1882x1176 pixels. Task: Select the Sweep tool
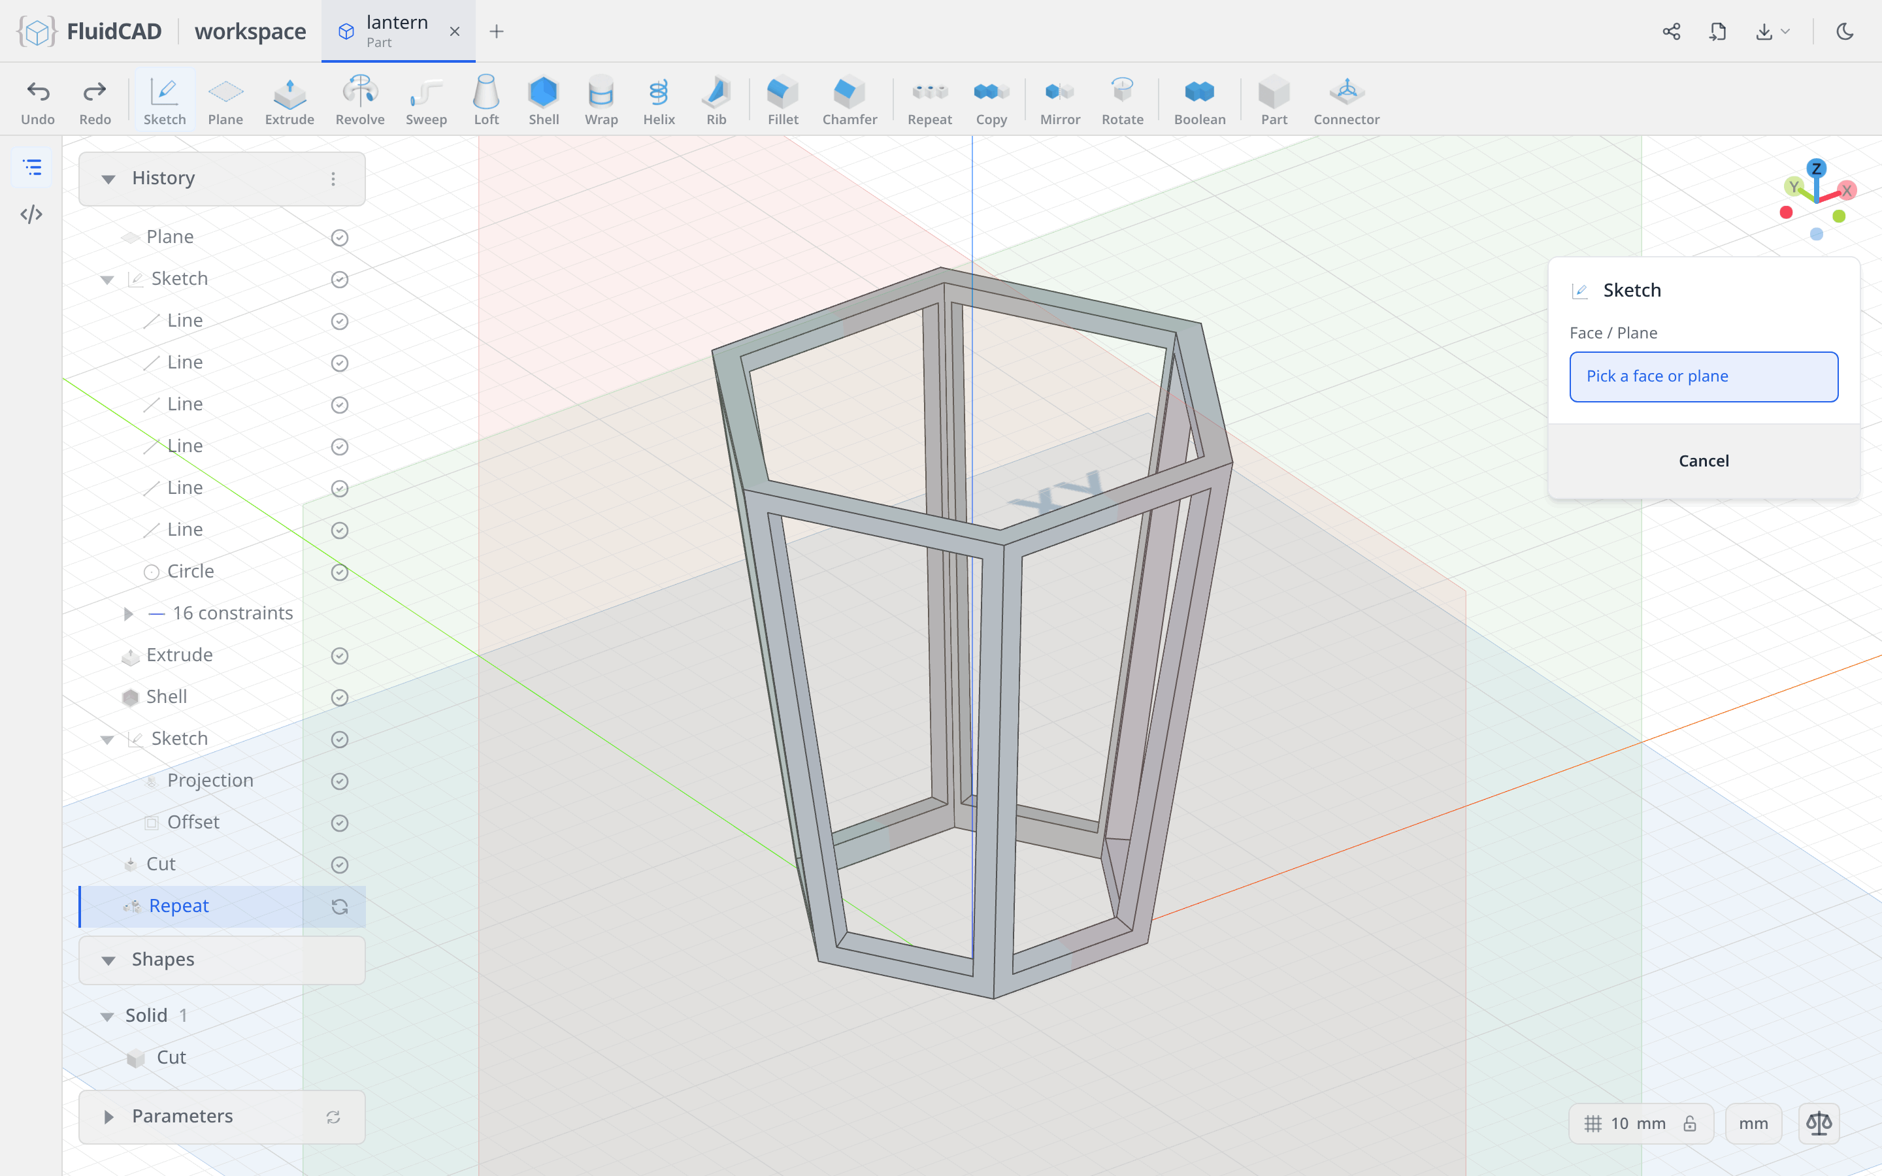click(426, 101)
